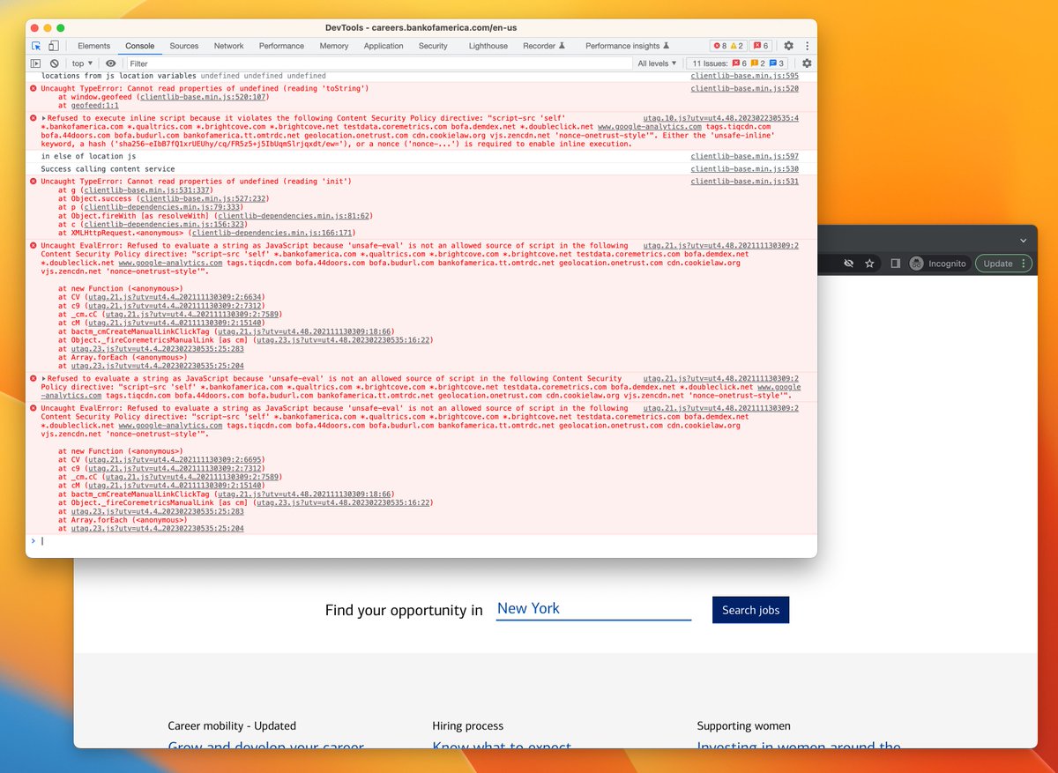
Task: Click 'Grow and develop your career' link
Action: (x=265, y=747)
